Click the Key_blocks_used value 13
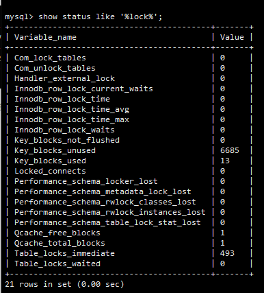This screenshot has width=264, height=293. pos(225,161)
